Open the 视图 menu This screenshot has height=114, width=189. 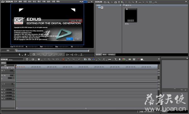coord(25,2)
